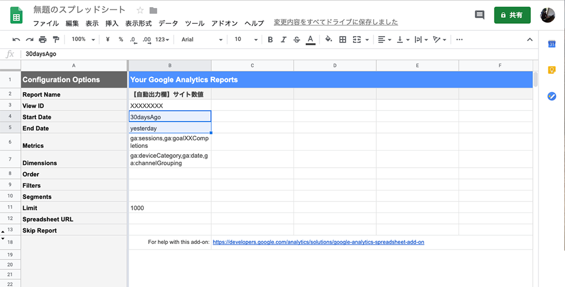Open Google Tasks side panel
This screenshot has width=565, height=287.
552,96
